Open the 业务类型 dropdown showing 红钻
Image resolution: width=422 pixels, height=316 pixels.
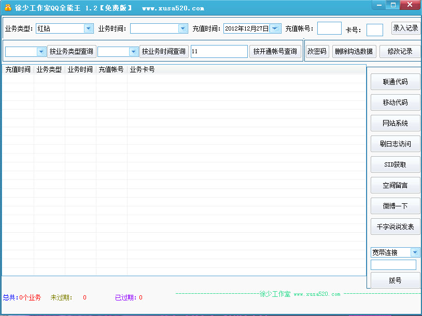click(88, 28)
